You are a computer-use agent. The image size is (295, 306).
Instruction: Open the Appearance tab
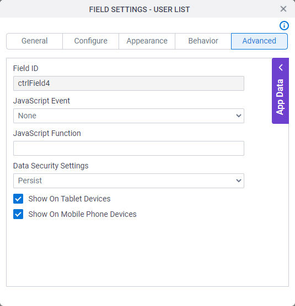[147, 41]
